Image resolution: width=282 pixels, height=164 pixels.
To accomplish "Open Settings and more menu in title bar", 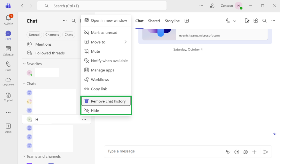I will point(201,6).
